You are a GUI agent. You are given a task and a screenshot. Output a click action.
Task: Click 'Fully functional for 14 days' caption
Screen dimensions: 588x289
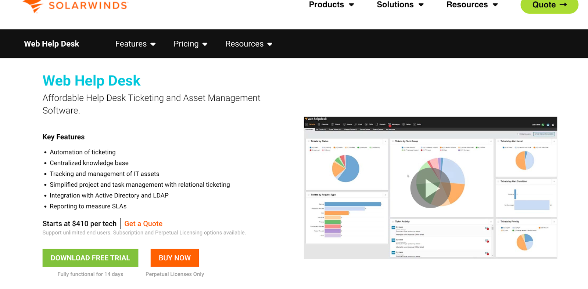[x=90, y=274]
